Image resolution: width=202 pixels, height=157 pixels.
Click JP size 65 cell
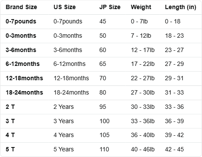(x=103, y=64)
